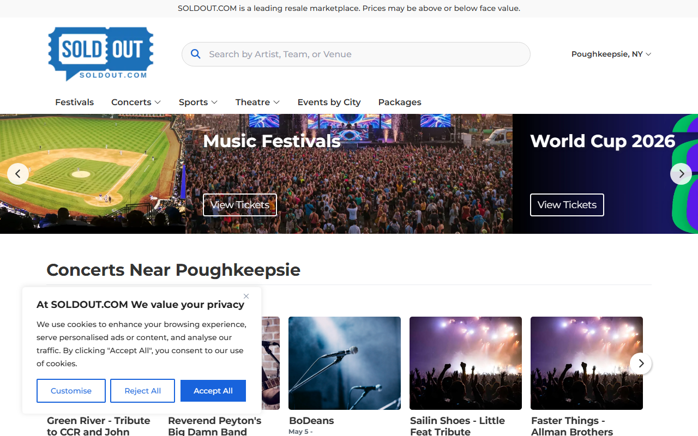Click the resale marketplace notice text
This screenshot has width=698, height=436.
click(x=349, y=8)
